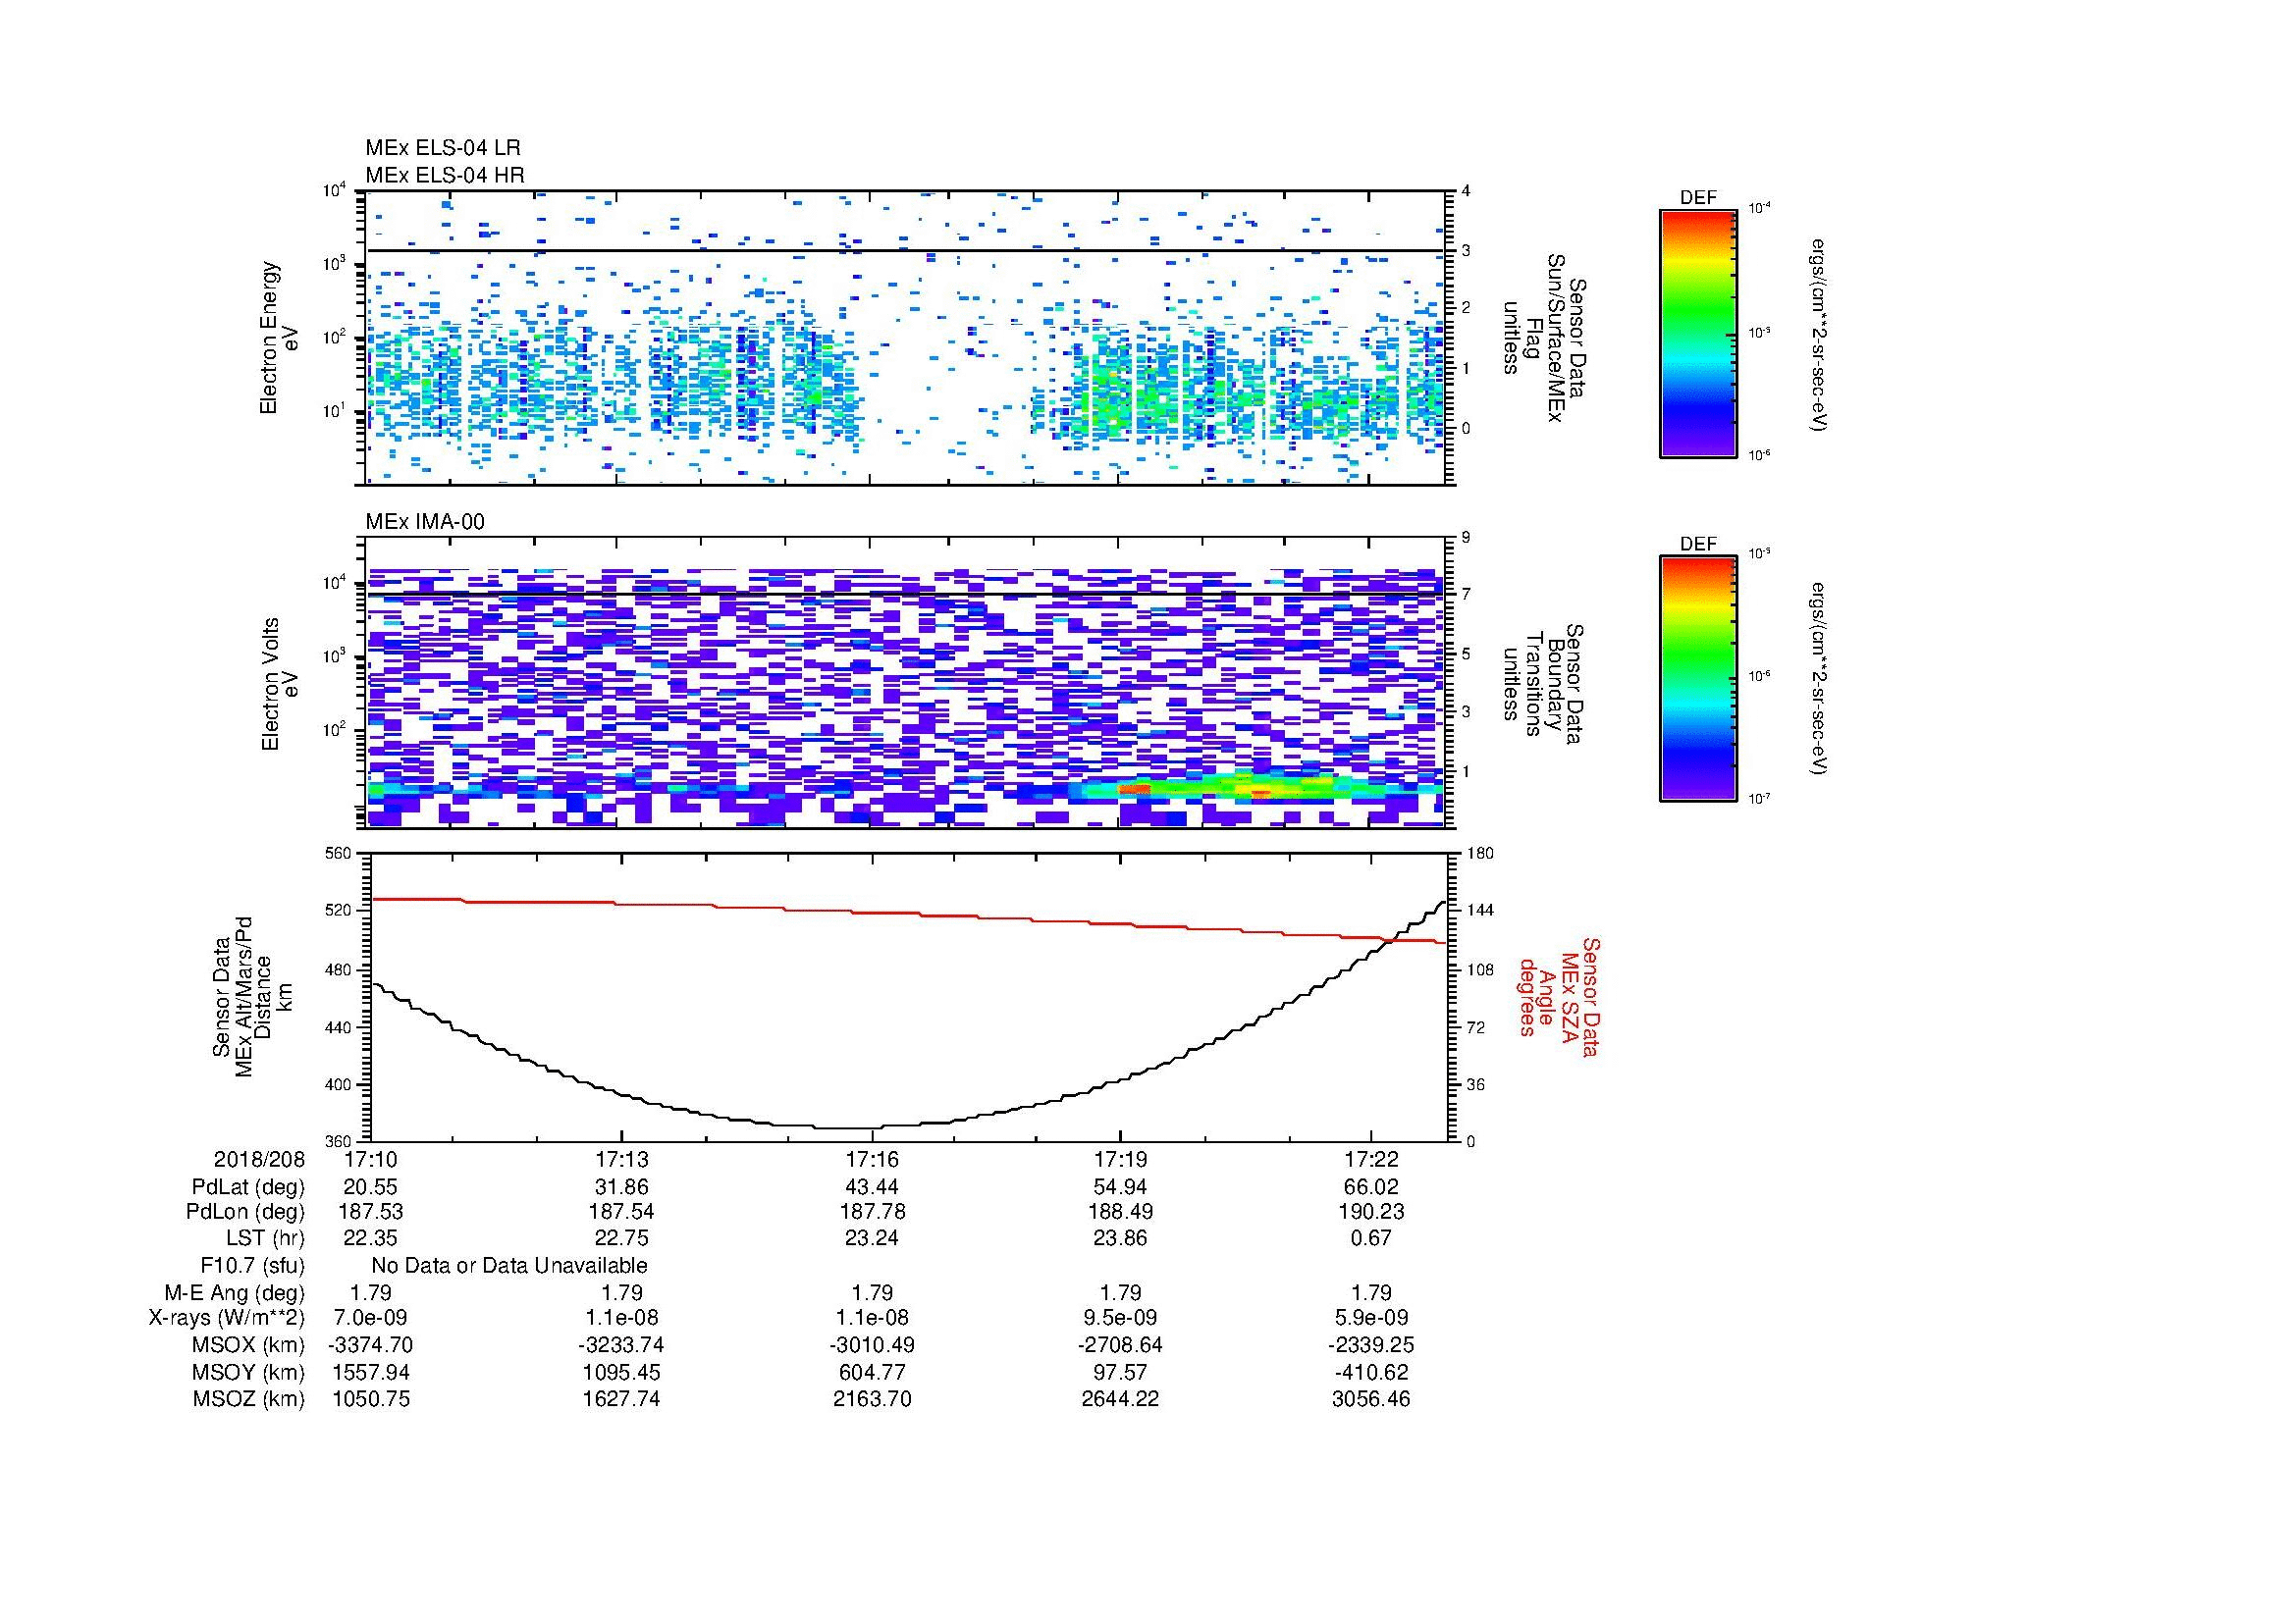The width and height of the screenshot is (2296, 1622).
Task: Click the 'PdLon (deg)' row label
Action: [x=245, y=1212]
